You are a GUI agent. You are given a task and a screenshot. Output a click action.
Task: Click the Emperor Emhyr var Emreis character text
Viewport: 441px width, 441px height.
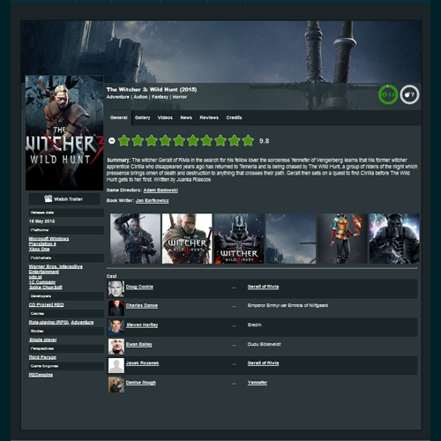[x=288, y=305]
